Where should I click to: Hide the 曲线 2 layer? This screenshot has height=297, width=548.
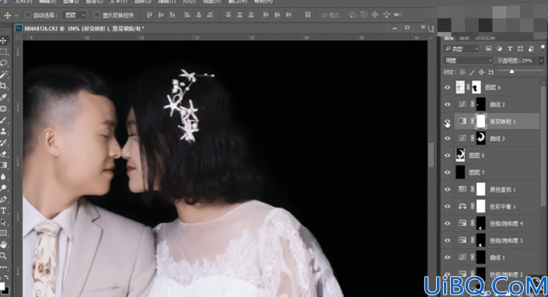pyautogui.click(x=448, y=104)
